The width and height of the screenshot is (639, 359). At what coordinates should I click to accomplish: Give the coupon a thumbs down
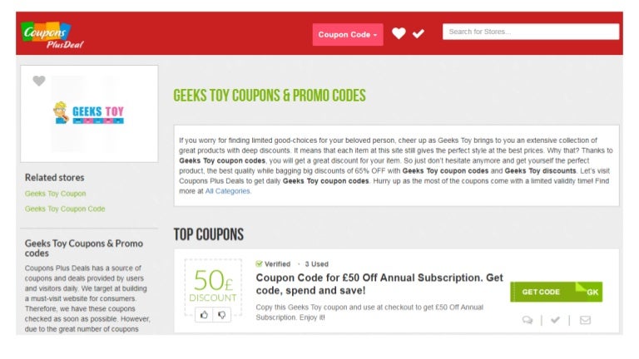(222, 314)
